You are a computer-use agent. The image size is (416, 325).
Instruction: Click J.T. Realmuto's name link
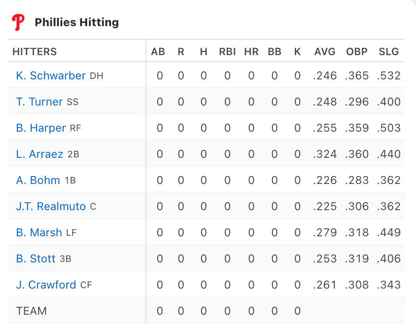51,206
